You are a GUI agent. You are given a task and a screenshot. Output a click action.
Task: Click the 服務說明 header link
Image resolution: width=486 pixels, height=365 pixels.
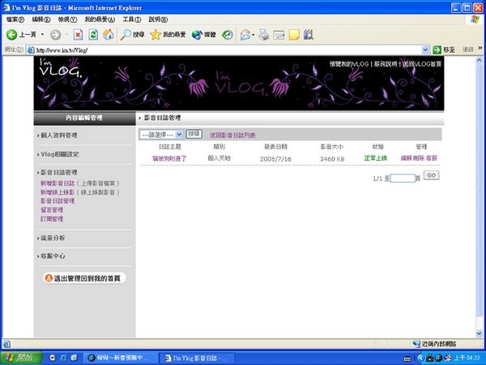(x=386, y=64)
